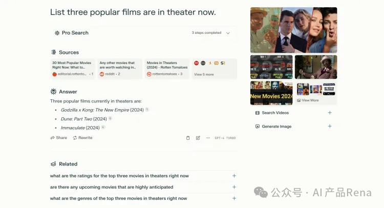Click the Rewrite refresh icon
The image size is (384, 208).
(x=75, y=138)
